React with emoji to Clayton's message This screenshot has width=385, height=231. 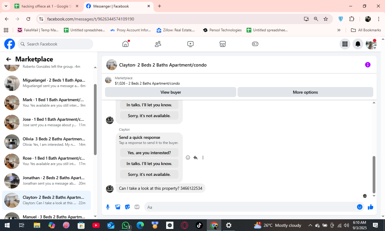pos(188,158)
